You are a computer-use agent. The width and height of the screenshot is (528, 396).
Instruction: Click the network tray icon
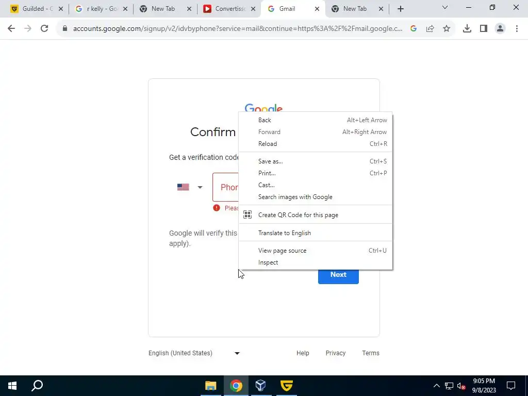coord(449,386)
